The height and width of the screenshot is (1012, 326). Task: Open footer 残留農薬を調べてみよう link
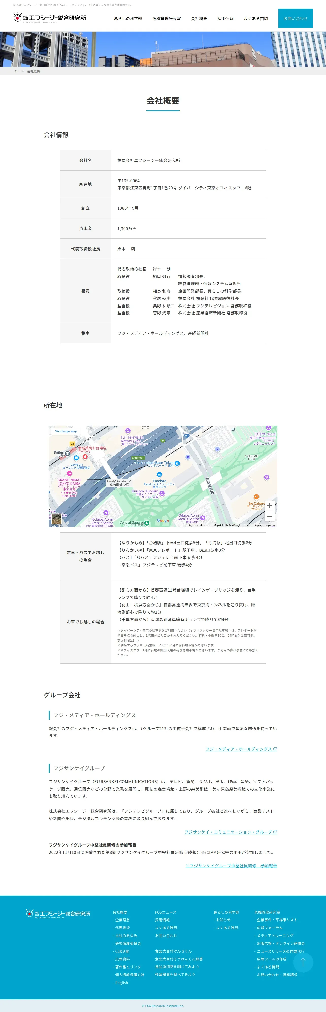(175, 975)
